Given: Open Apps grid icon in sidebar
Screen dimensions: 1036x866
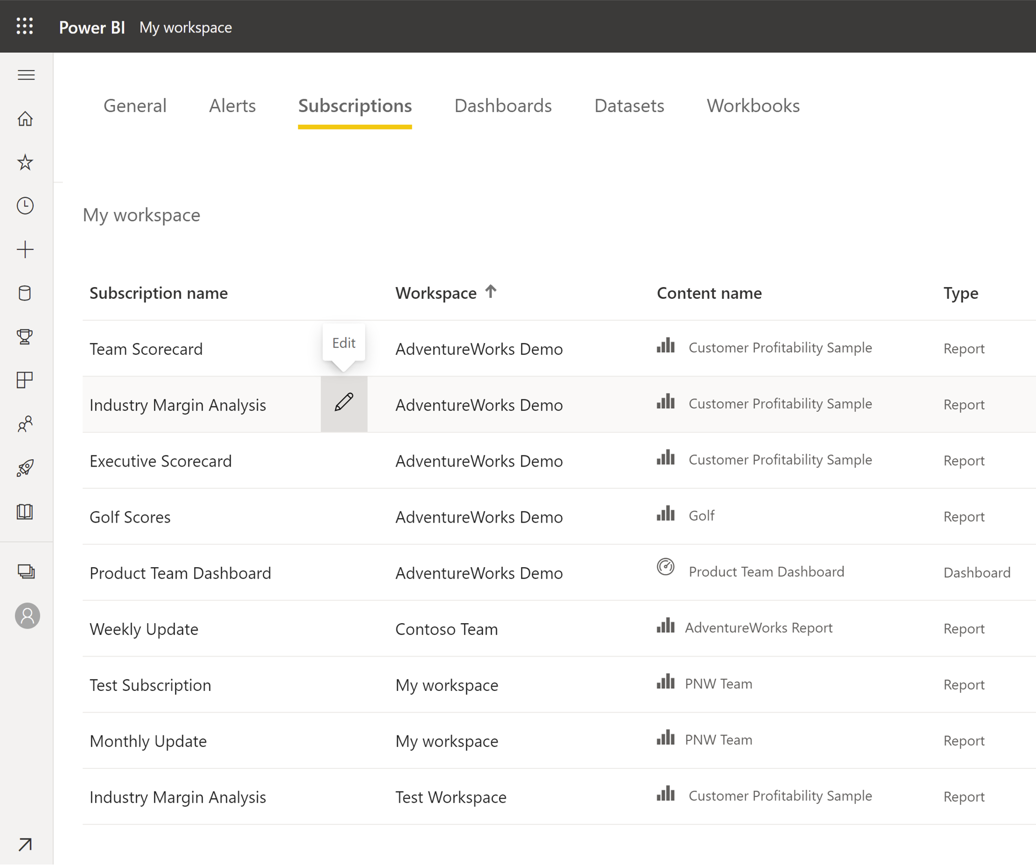Looking at the screenshot, I should tap(25, 380).
